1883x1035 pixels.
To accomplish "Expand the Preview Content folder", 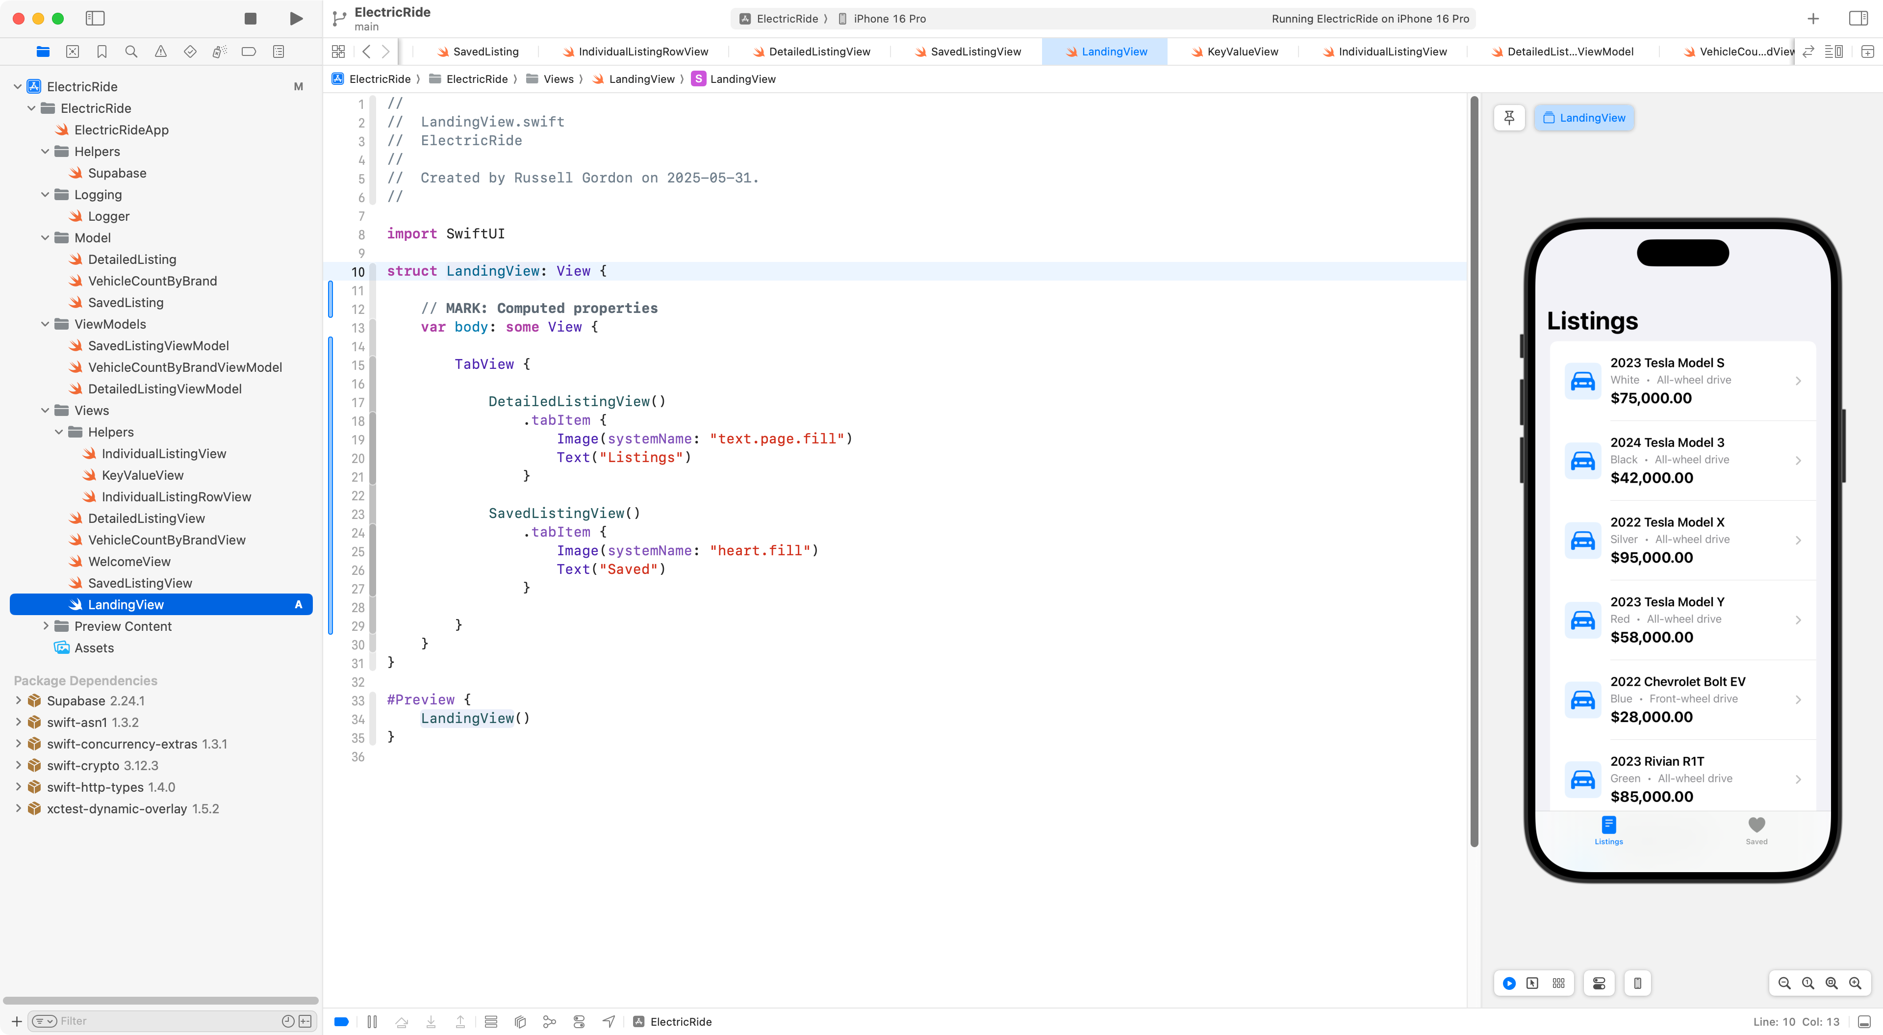I will pos(45,626).
